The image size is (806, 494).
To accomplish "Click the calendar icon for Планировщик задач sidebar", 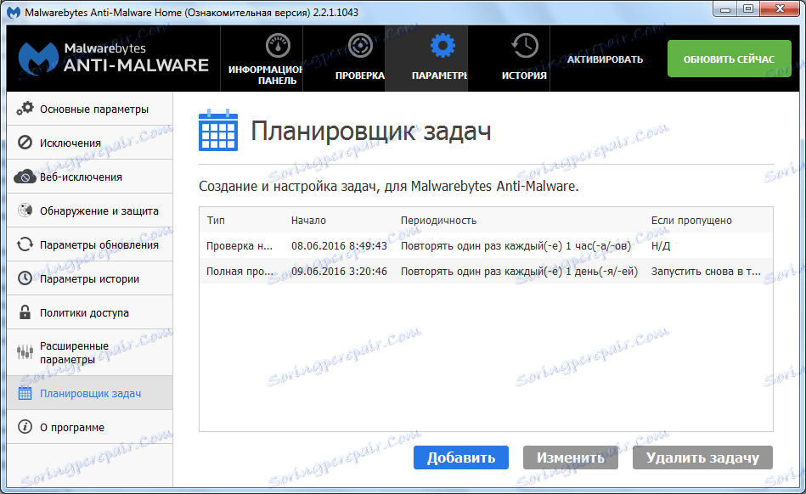I will point(25,393).
